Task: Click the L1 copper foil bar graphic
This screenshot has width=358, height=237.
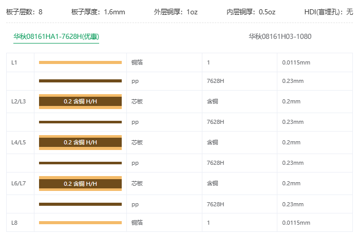Action: point(80,62)
